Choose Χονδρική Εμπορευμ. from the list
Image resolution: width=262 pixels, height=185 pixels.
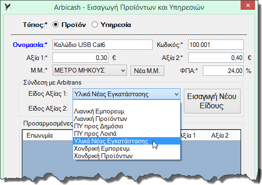(127, 148)
